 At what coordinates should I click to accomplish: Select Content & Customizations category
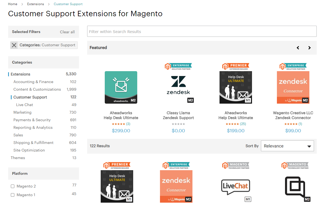37,89
